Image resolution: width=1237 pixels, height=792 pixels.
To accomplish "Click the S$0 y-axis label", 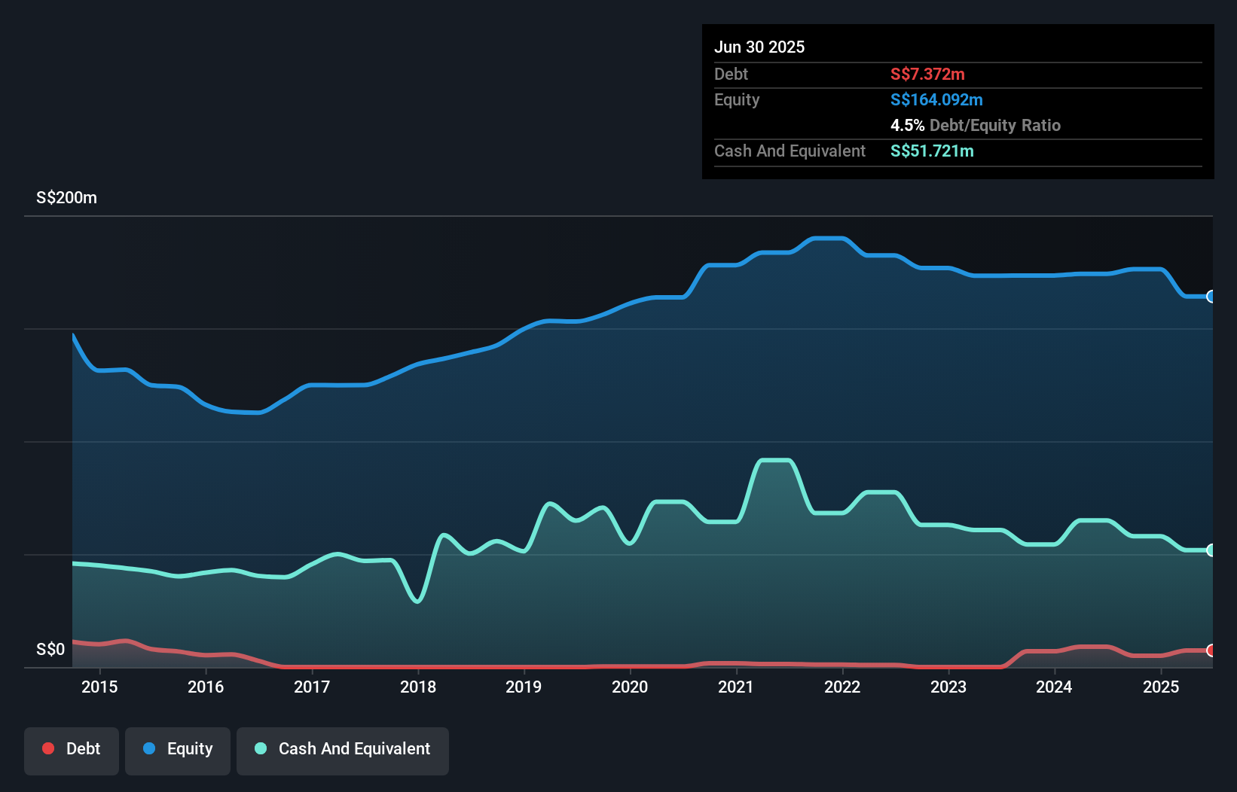I will coord(50,650).
